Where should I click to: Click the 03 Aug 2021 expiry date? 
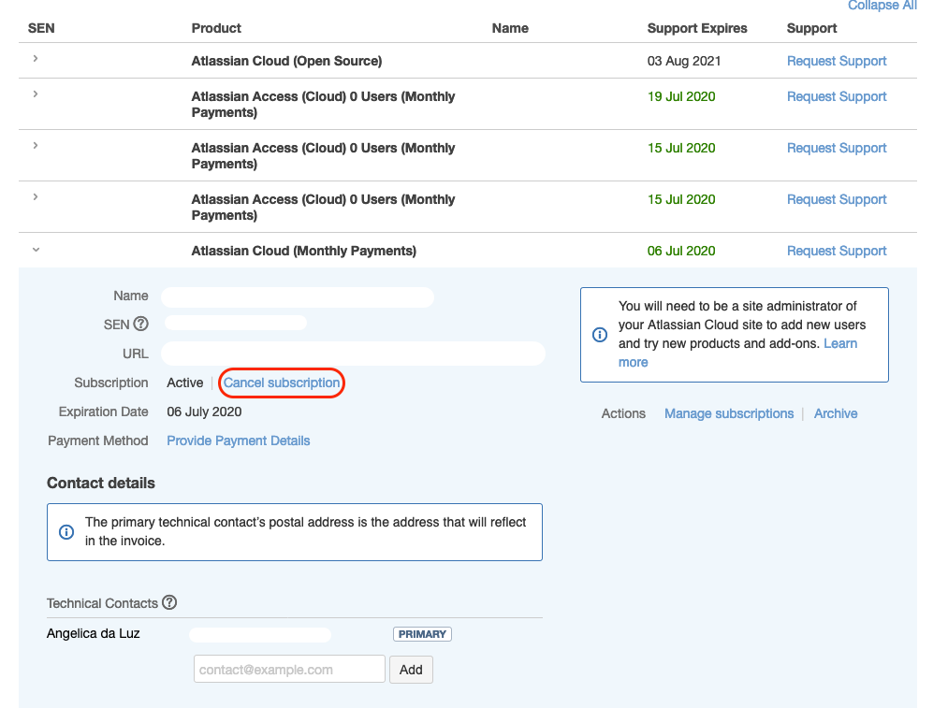click(684, 61)
